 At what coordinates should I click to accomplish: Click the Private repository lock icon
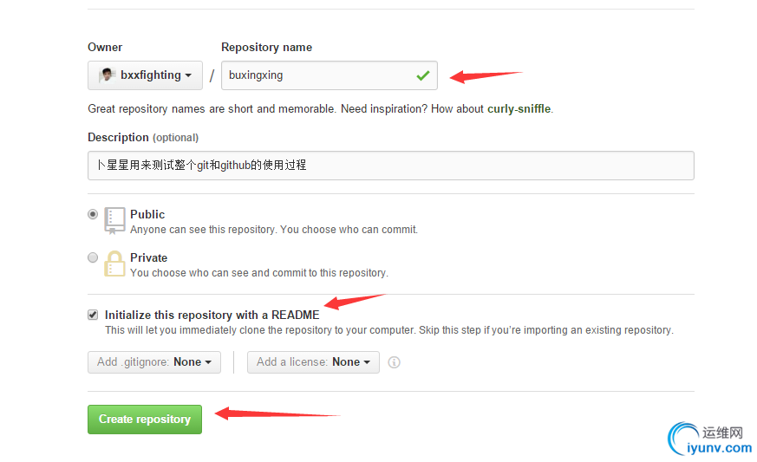click(114, 264)
